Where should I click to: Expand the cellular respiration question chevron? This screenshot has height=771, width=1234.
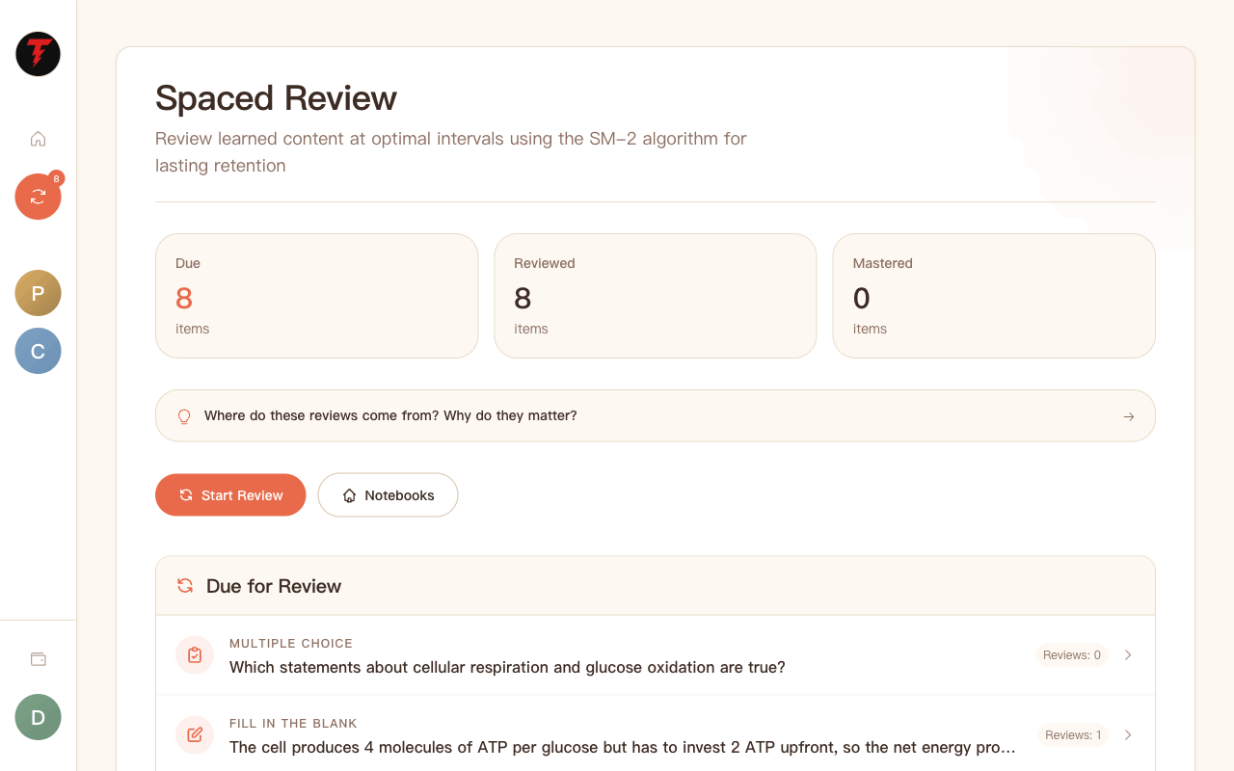(1128, 655)
